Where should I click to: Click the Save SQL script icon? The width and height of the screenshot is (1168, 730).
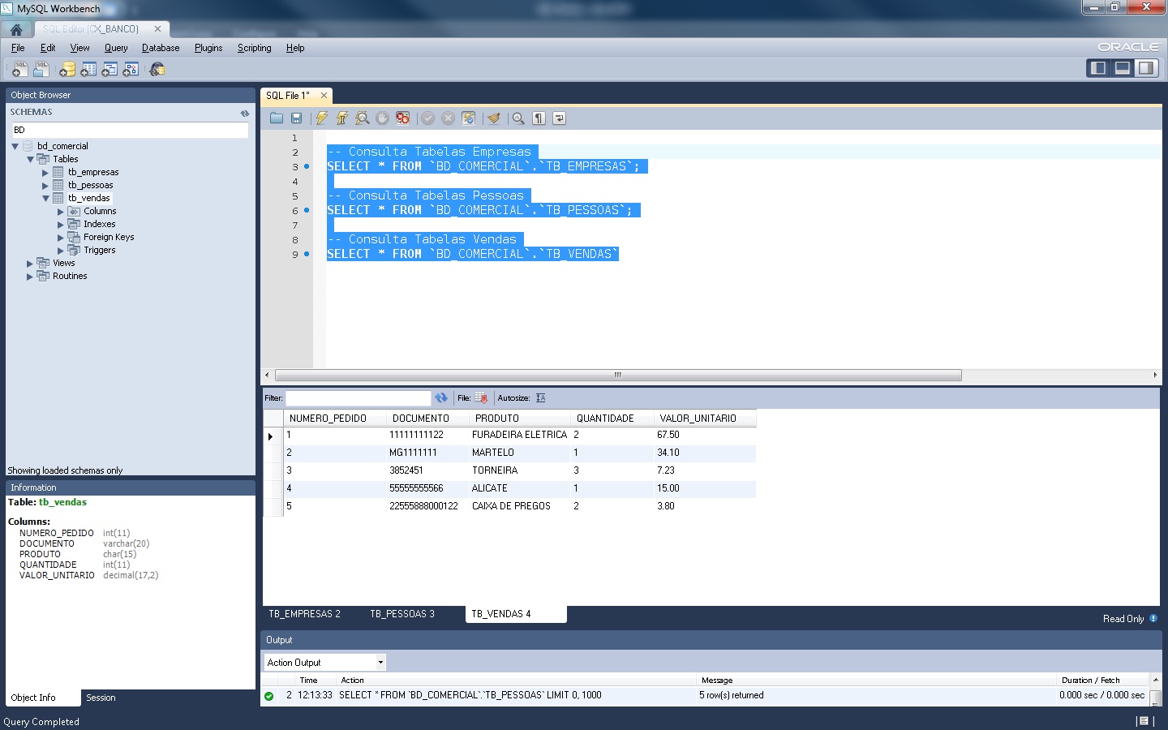pyautogui.click(x=296, y=118)
